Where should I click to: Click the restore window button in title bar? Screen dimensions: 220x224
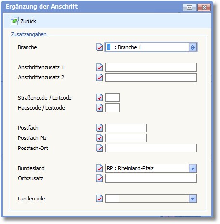pos(189,7)
